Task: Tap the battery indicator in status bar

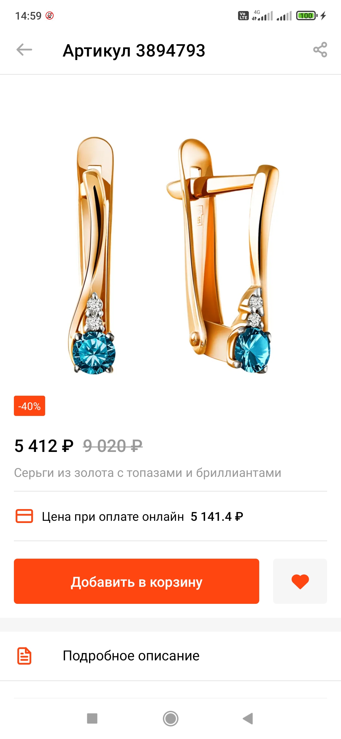Action: 307,15
